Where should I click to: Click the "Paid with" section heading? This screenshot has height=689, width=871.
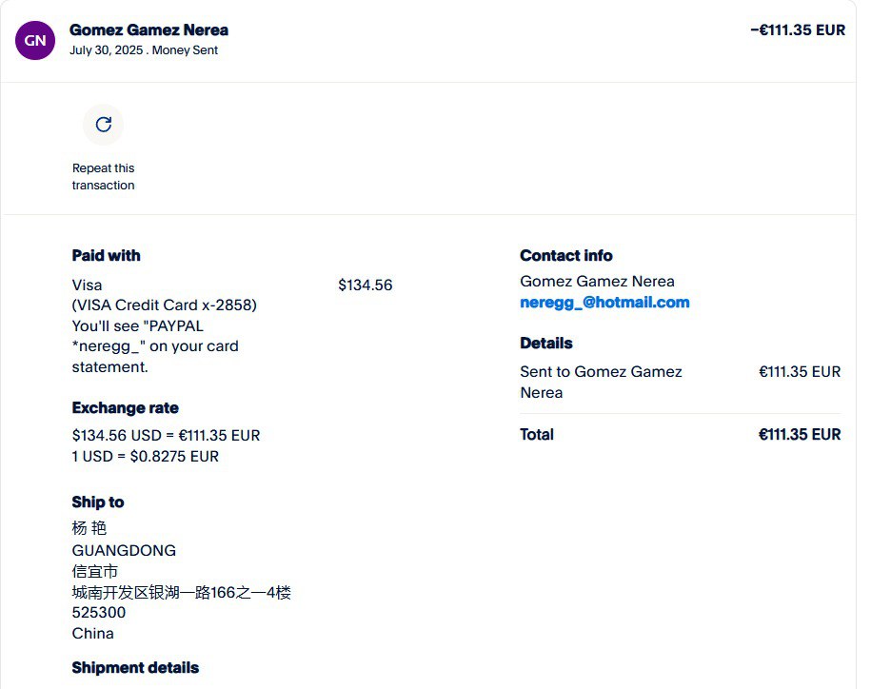click(x=106, y=255)
